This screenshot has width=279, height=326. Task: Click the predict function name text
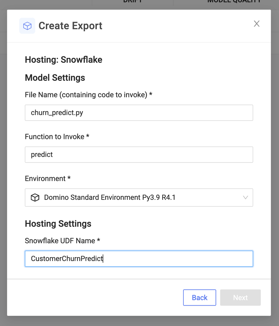pyautogui.click(x=42, y=155)
